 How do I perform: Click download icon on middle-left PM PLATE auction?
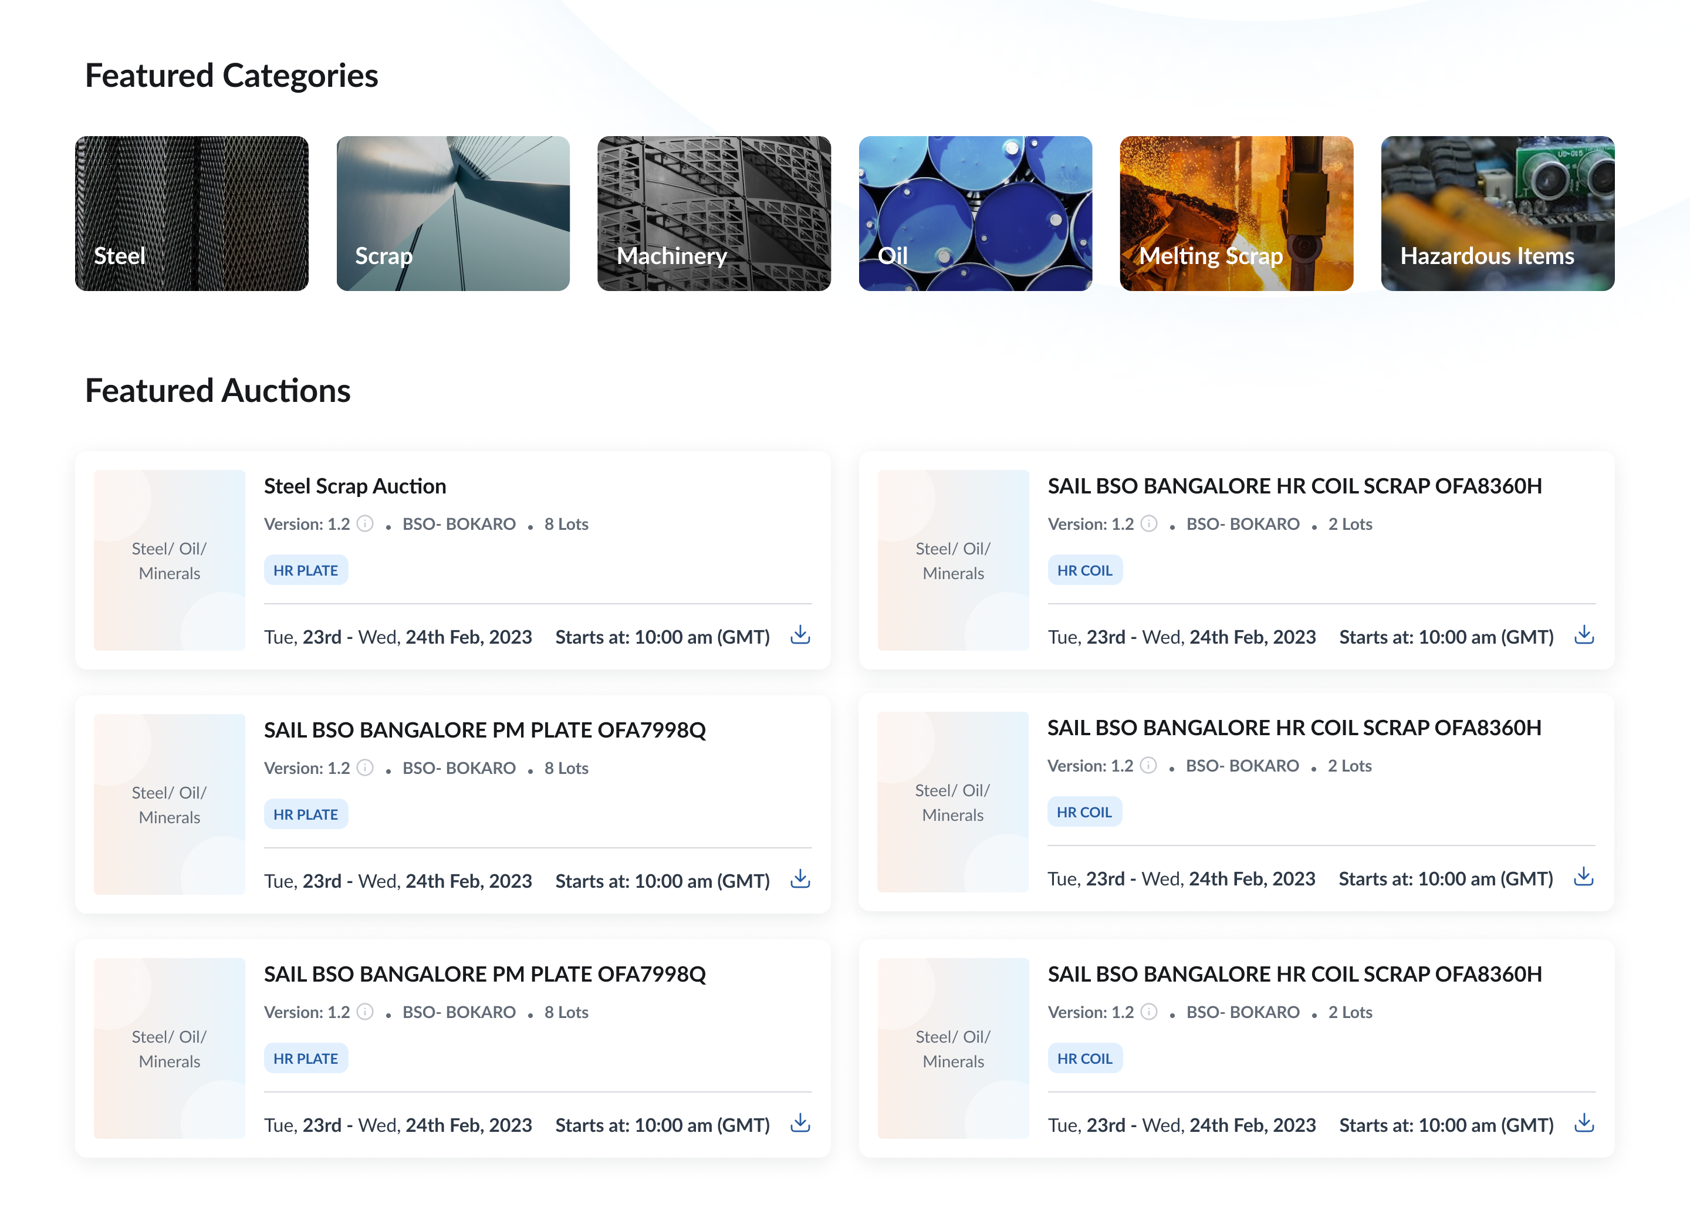(x=800, y=878)
